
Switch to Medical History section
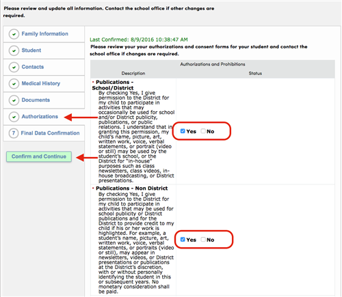click(41, 83)
